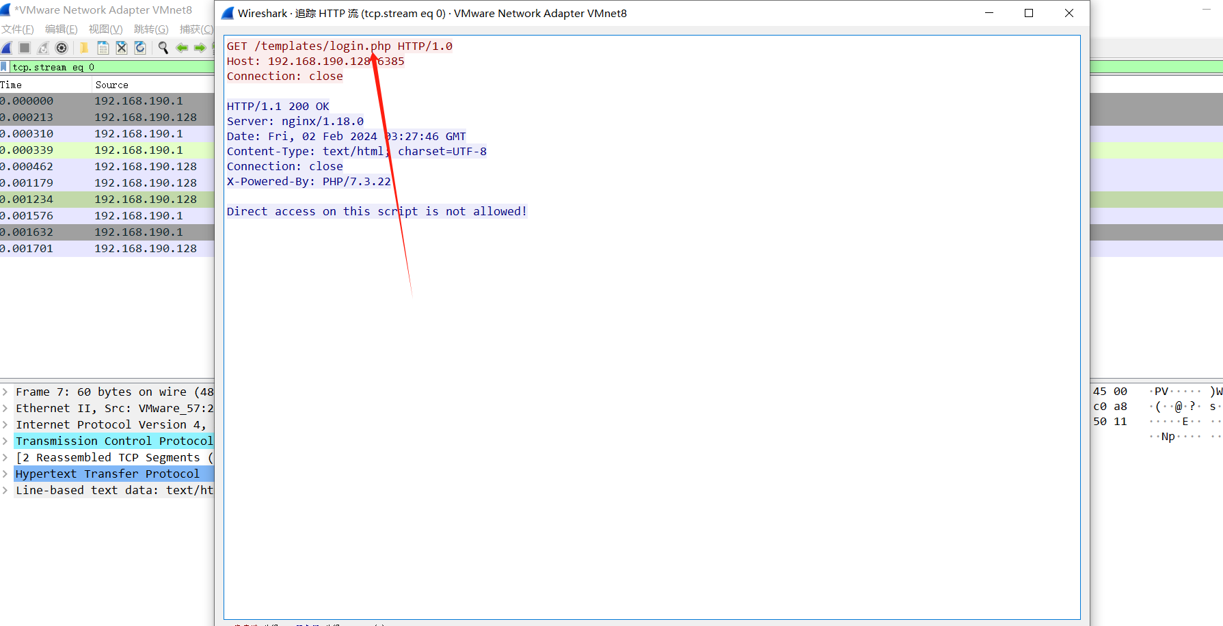Click the X-Powered-By: PHP/7.3.22 line
Image resolution: width=1223 pixels, height=626 pixels.
tap(309, 181)
